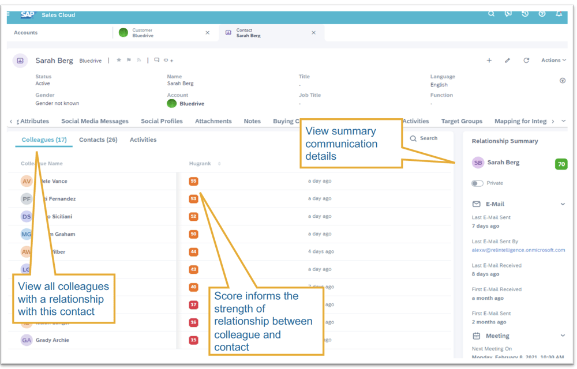Open the Bluedrive account link

coord(192,104)
